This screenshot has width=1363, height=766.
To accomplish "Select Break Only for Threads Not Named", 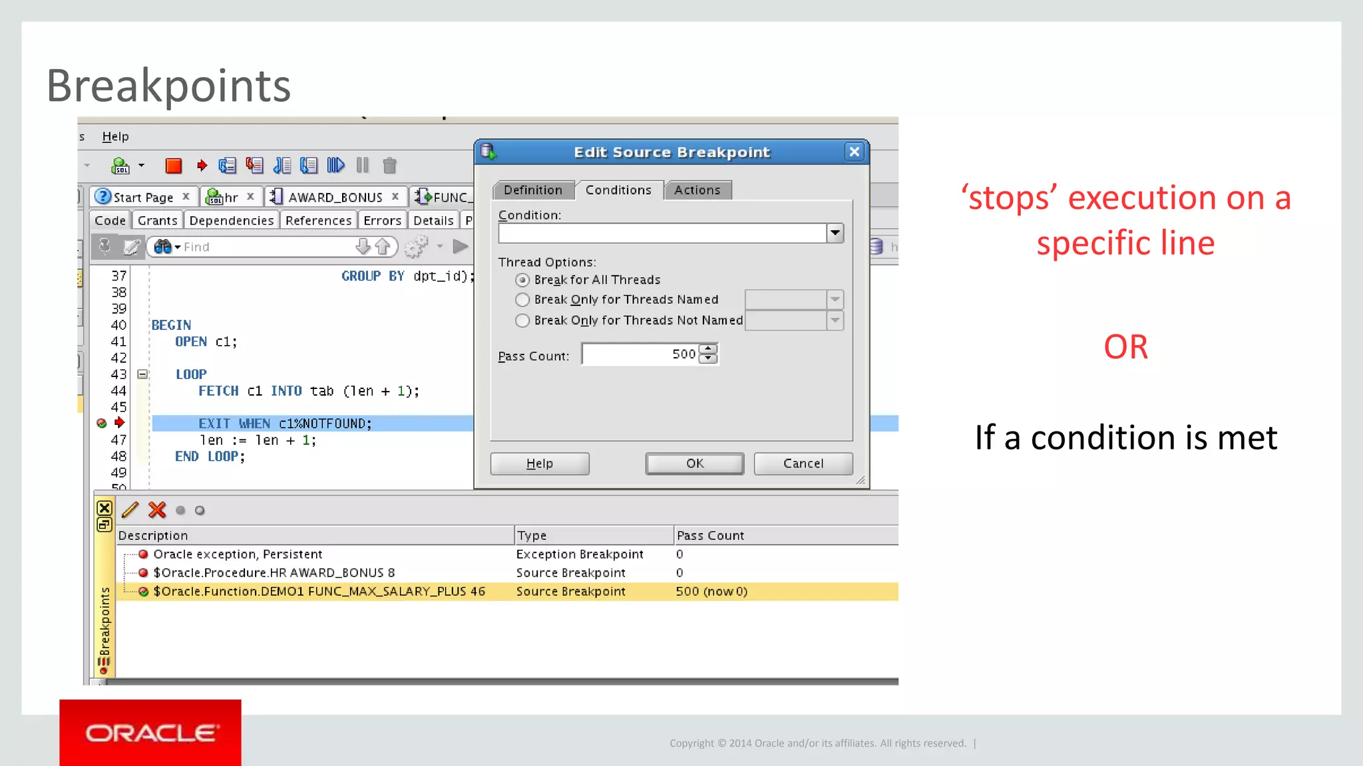I will click(x=522, y=320).
